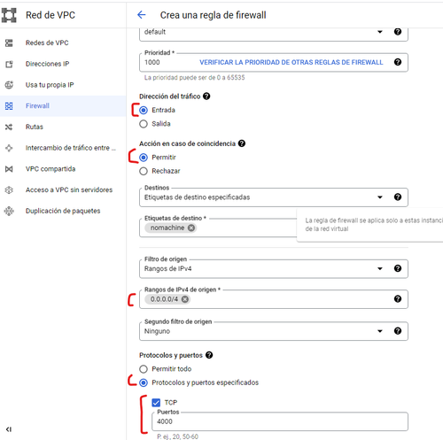Open the Destinos dropdown
This screenshot has height=440, width=443.
tap(274, 197)
